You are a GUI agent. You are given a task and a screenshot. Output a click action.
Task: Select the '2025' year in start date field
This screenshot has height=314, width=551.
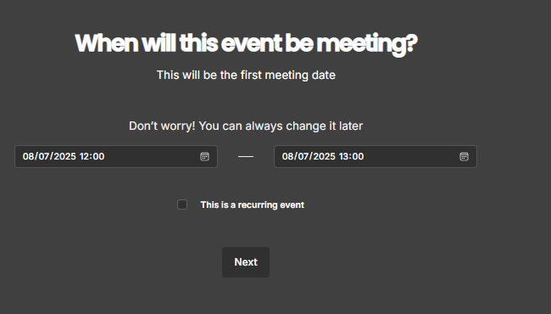64,156
